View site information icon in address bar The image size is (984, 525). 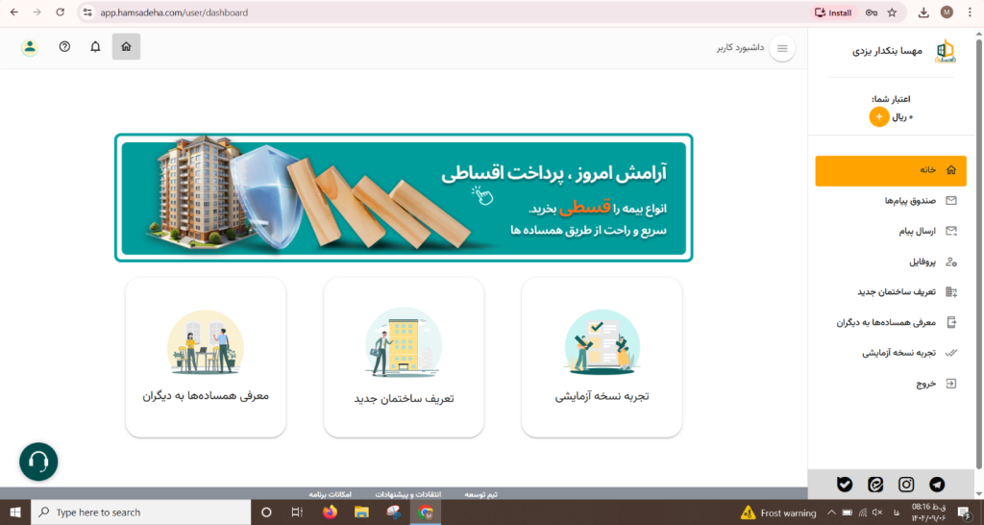coord(87,12)
